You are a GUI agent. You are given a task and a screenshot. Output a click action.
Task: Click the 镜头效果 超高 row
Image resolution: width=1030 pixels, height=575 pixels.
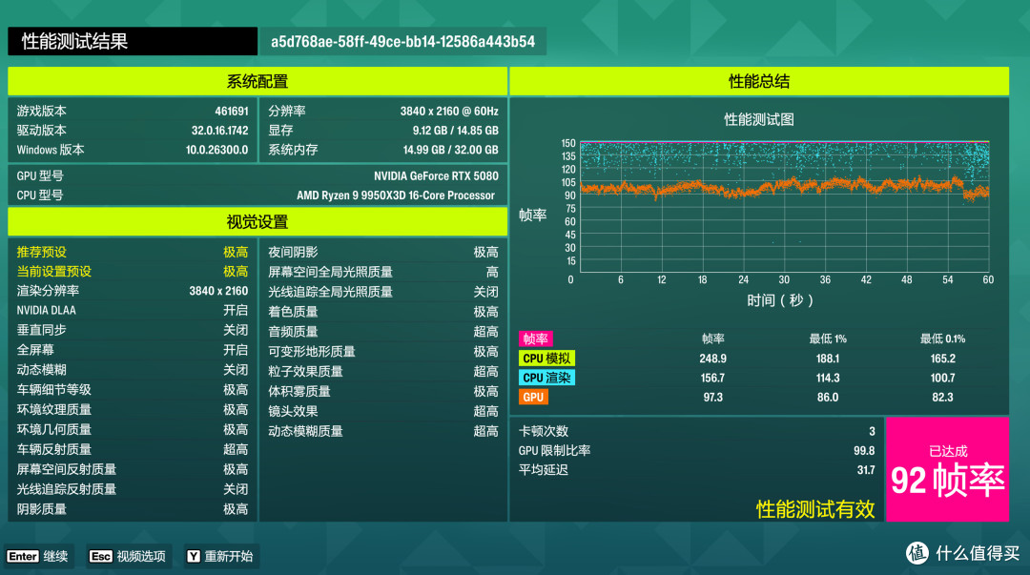[x=383, y=411]
